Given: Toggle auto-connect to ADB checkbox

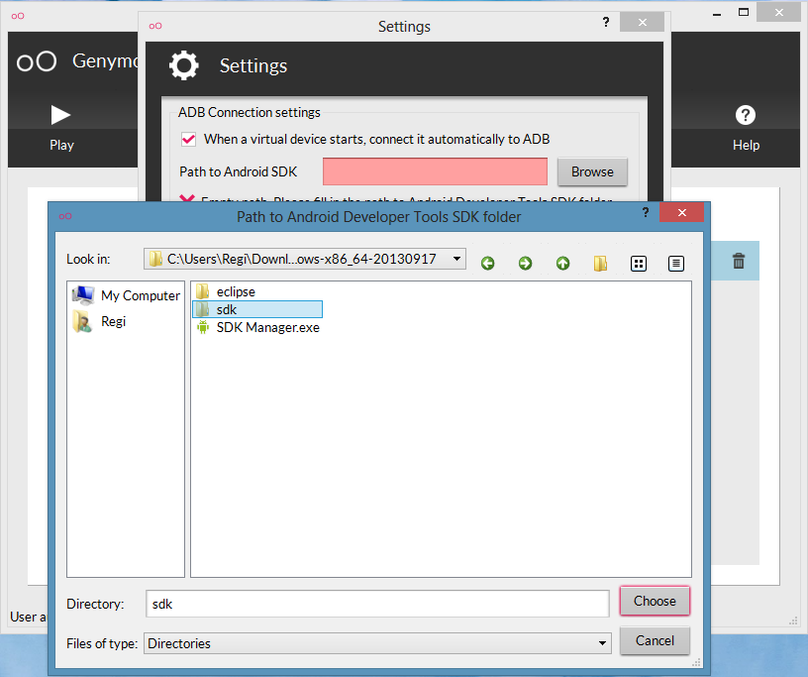Looking at the screenshot, I should coord(188,140).
